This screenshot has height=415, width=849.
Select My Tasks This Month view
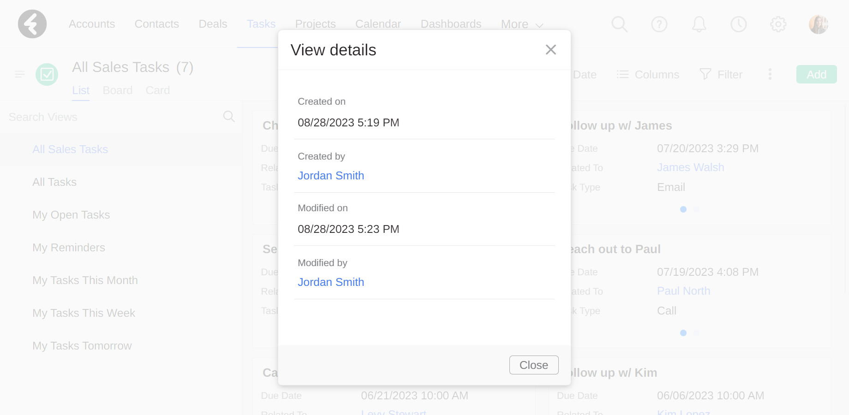pos(85,280)
